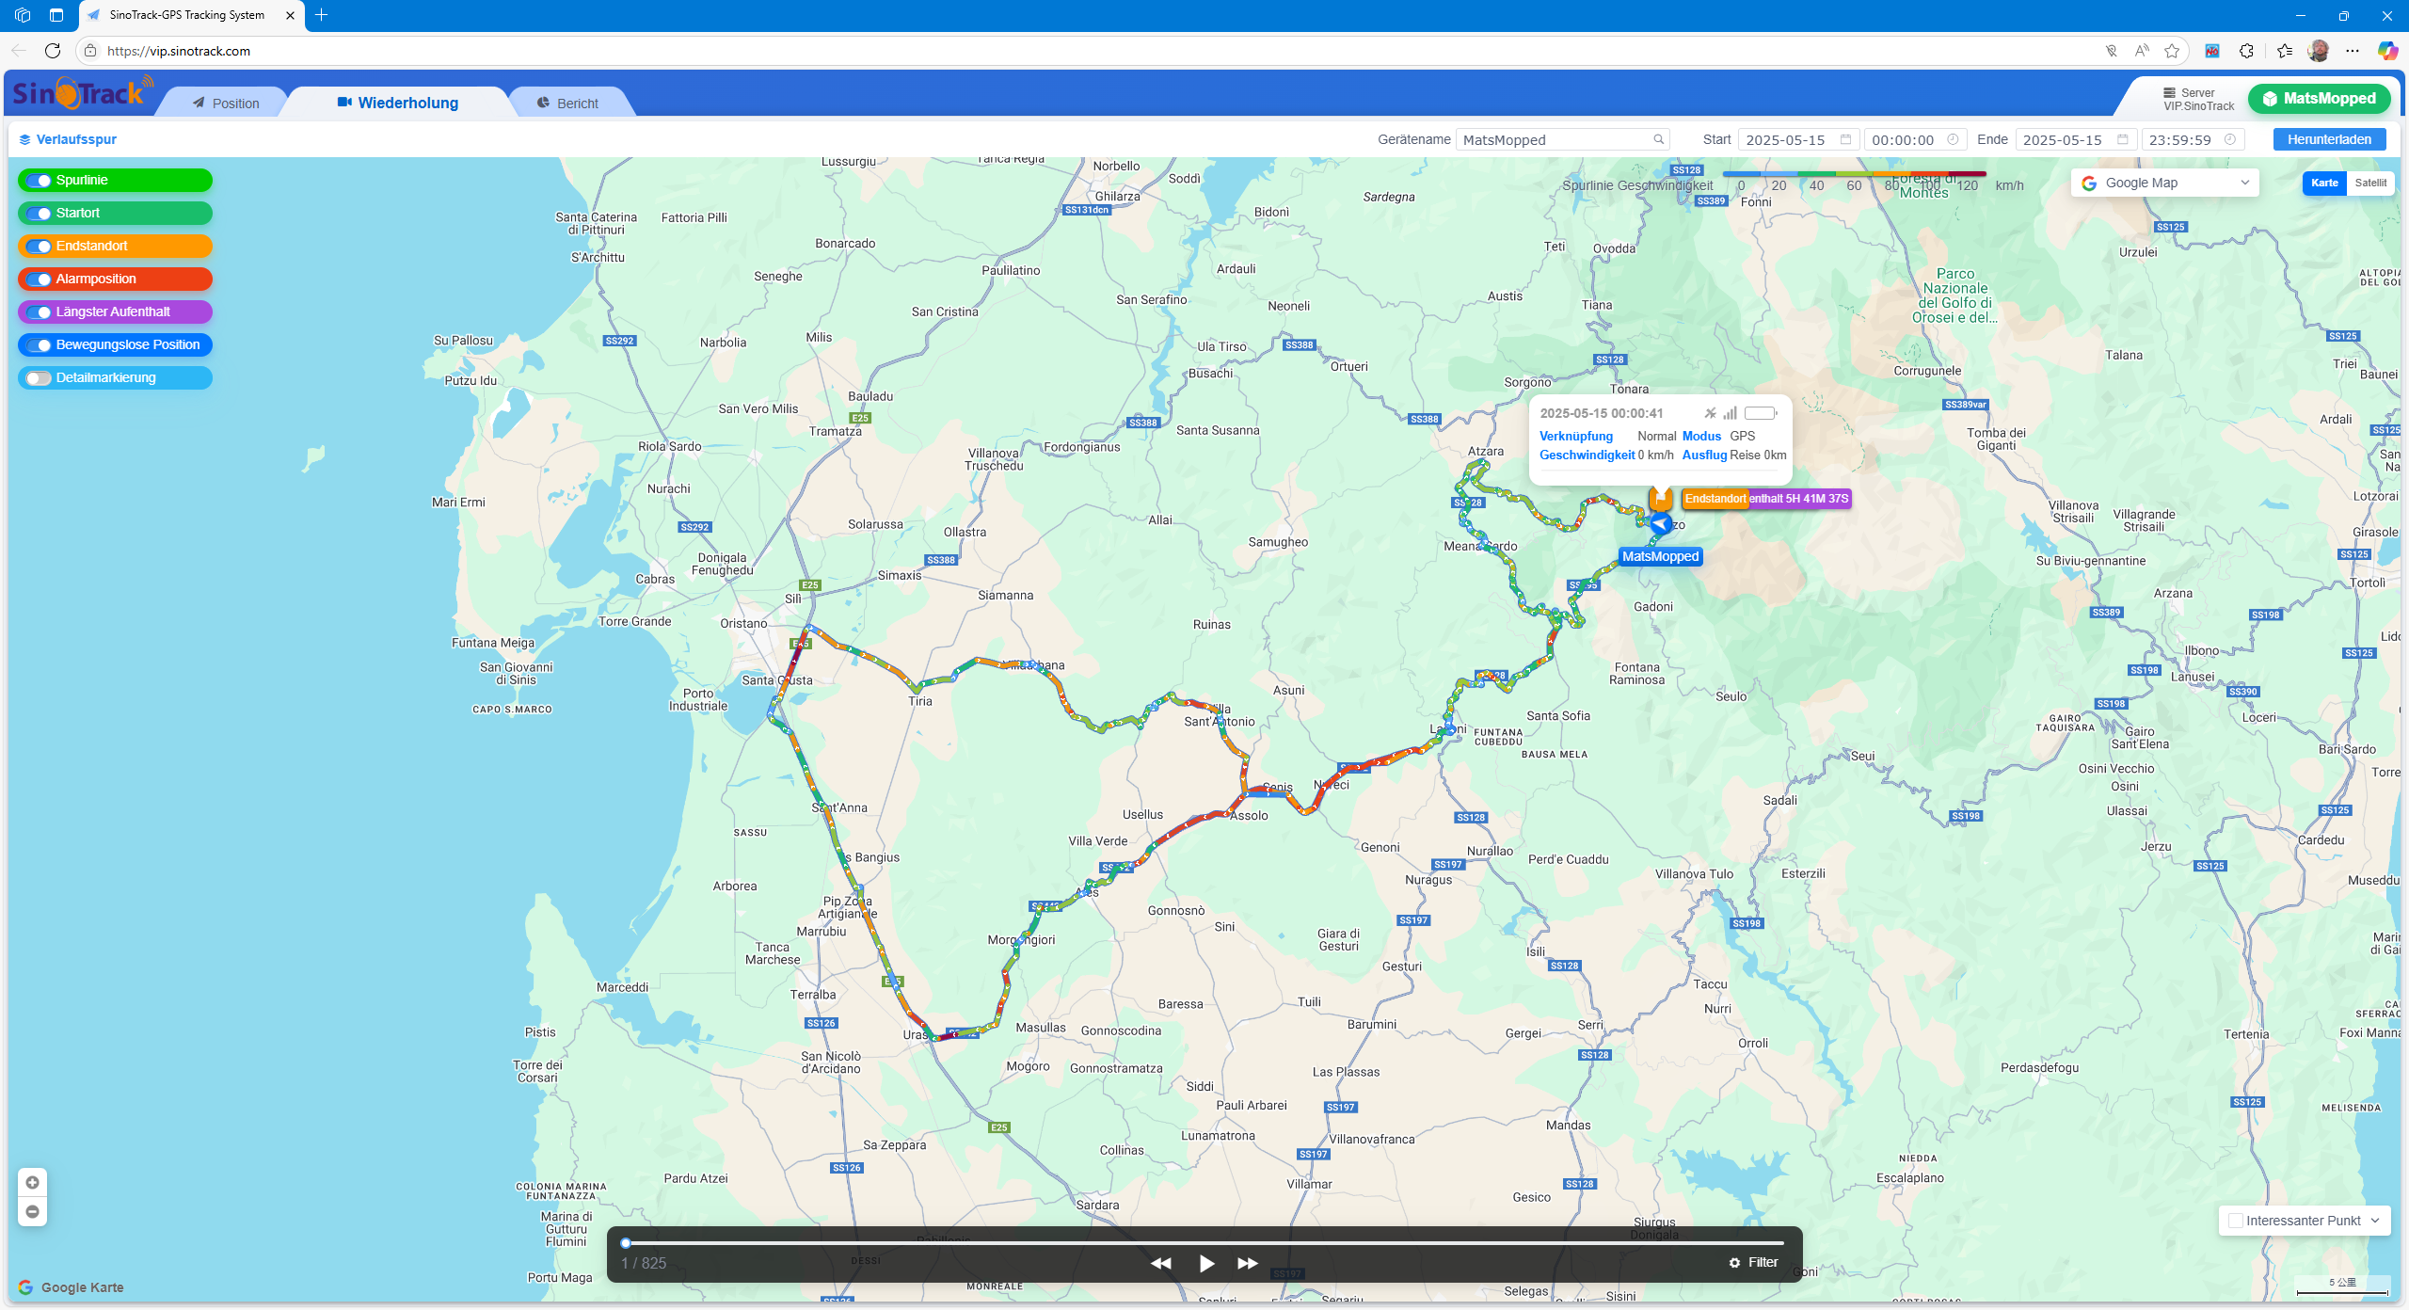The height and width of the screenshot is (1310, 2409).
Task: Click the map zoom-in plus icon
Action: click(32, 1183)
